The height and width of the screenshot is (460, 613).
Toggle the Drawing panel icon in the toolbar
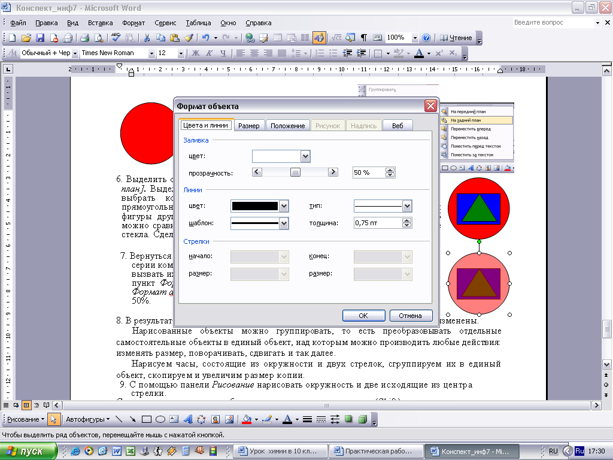(x=319, y=38)
